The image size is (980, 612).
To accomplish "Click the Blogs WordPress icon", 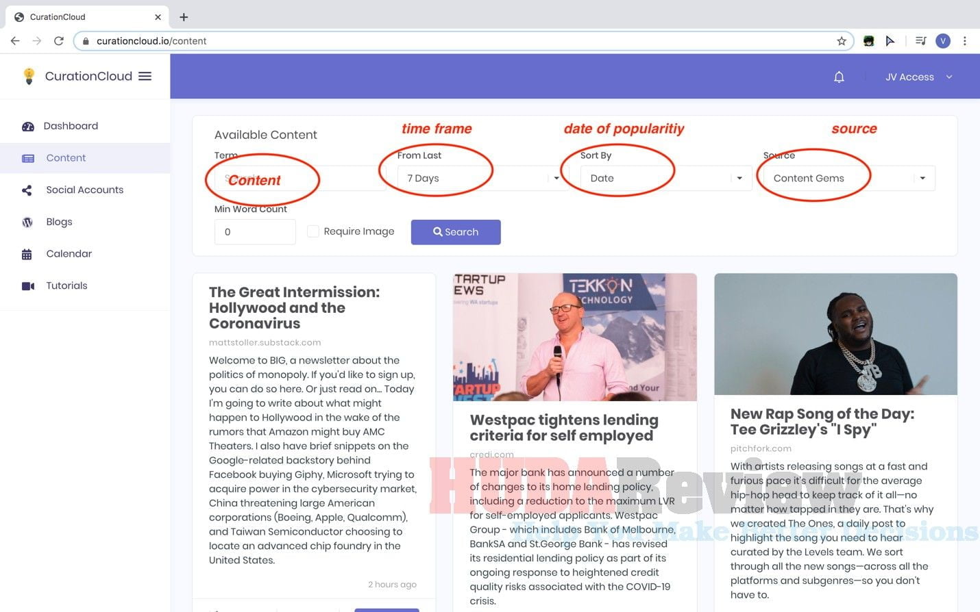I will (x=27, y=222).
